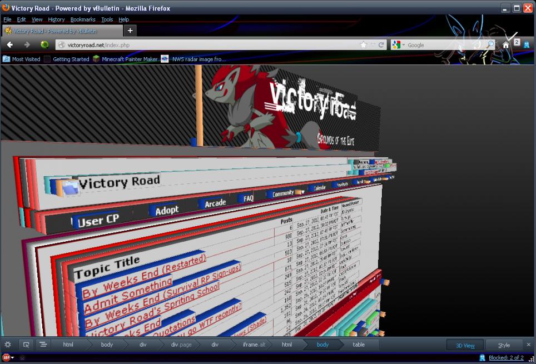Viewport: 536px width, 364px height.
Task: Toggle the Style panel button
Action: [504, 345]
